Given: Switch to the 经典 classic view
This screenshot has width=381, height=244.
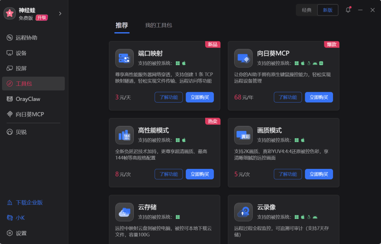Looking at the screenshot, I should tap(307, 10).
